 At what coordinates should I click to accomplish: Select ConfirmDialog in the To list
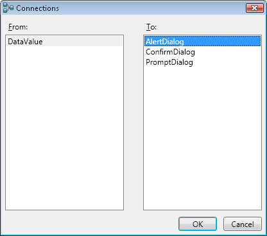coord(202,52)
